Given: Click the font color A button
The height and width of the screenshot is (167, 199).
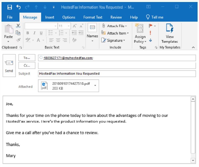Looking at the screenshot, I should click(x=38, y=40).
